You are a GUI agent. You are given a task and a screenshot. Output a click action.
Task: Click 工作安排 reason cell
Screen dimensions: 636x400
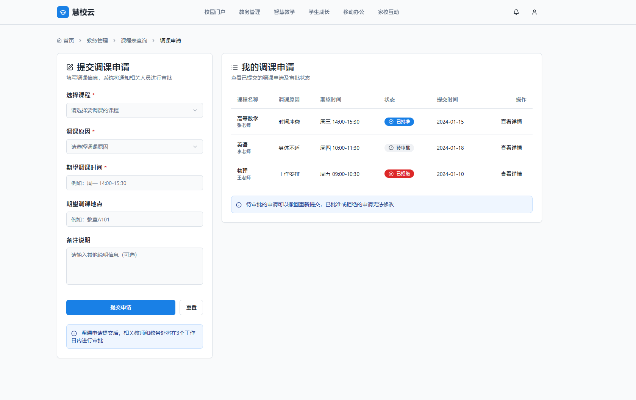coord(289,174)
